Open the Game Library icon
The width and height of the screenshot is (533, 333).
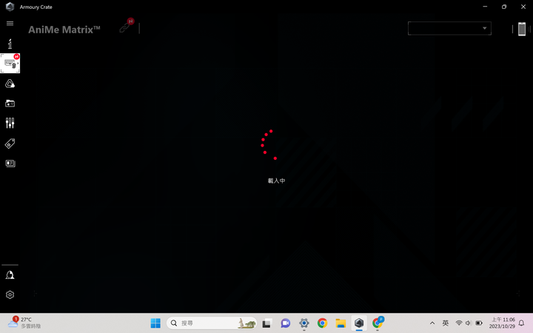(x=10, y=104)
